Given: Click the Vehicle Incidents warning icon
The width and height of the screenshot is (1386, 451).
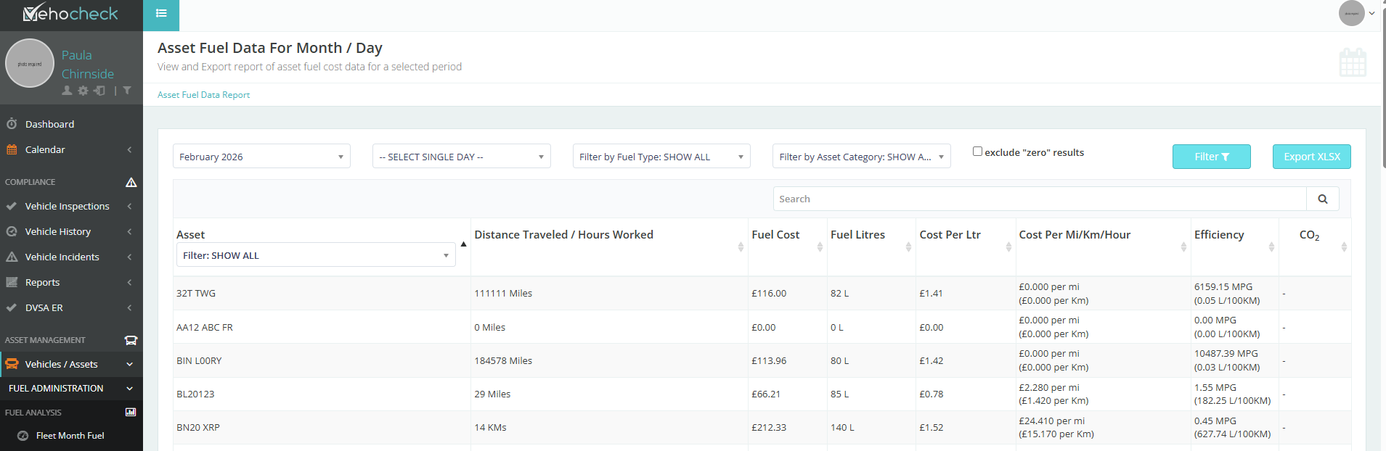Looking at the screenshot, I should click(12, 257).
